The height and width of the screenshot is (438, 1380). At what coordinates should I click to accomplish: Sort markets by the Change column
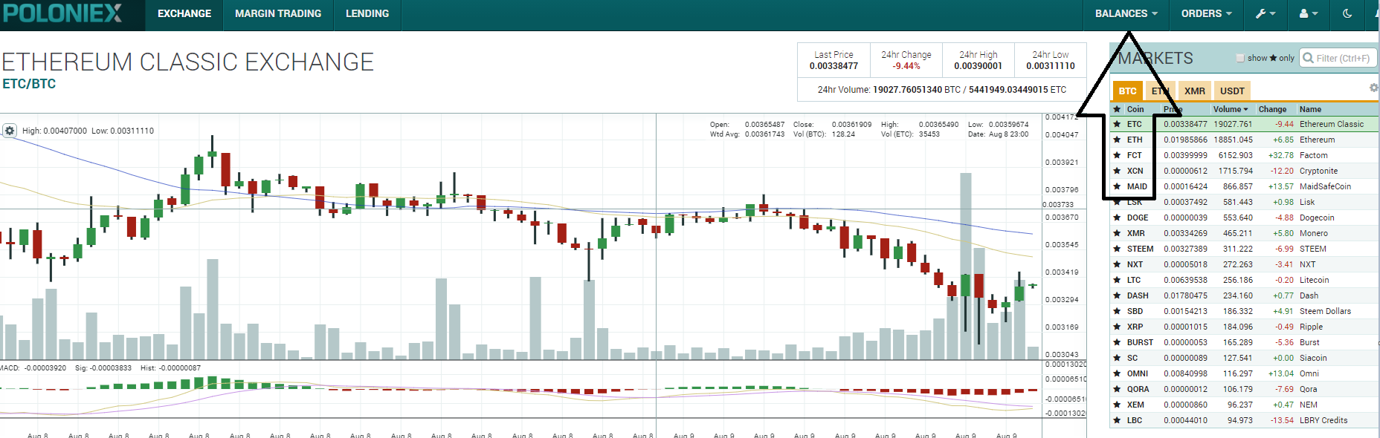[x=1272, y=109]
